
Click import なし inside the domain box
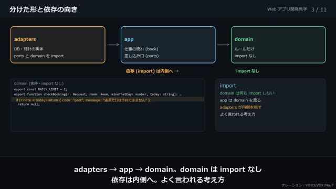pyautogui.click(x=245, y=56)
